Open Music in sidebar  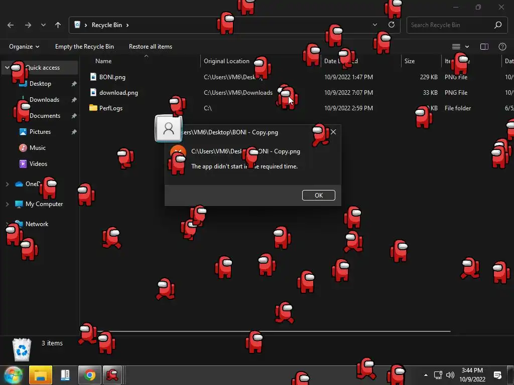click(x=37, y=148)
